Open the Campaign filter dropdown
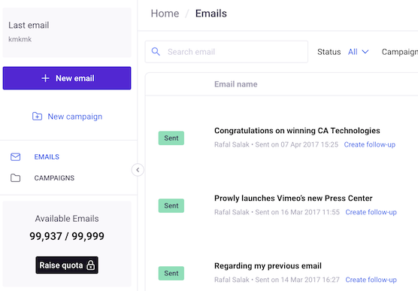This screenshot has width=418, height=291. (400, 52)
